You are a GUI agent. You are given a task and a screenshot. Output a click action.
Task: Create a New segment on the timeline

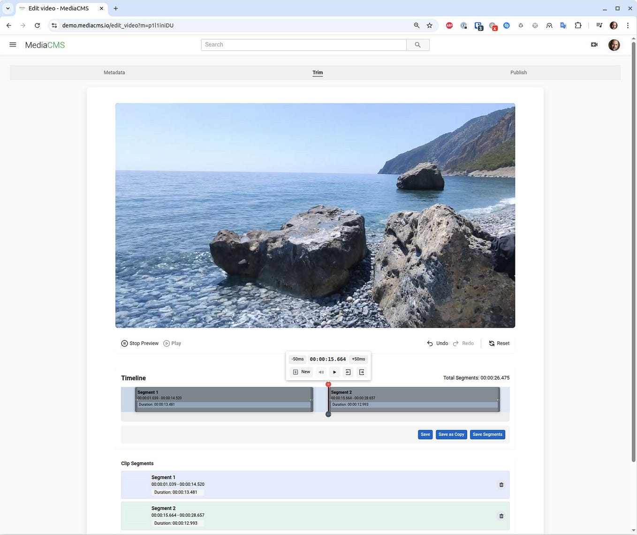[x=301, y=372]
